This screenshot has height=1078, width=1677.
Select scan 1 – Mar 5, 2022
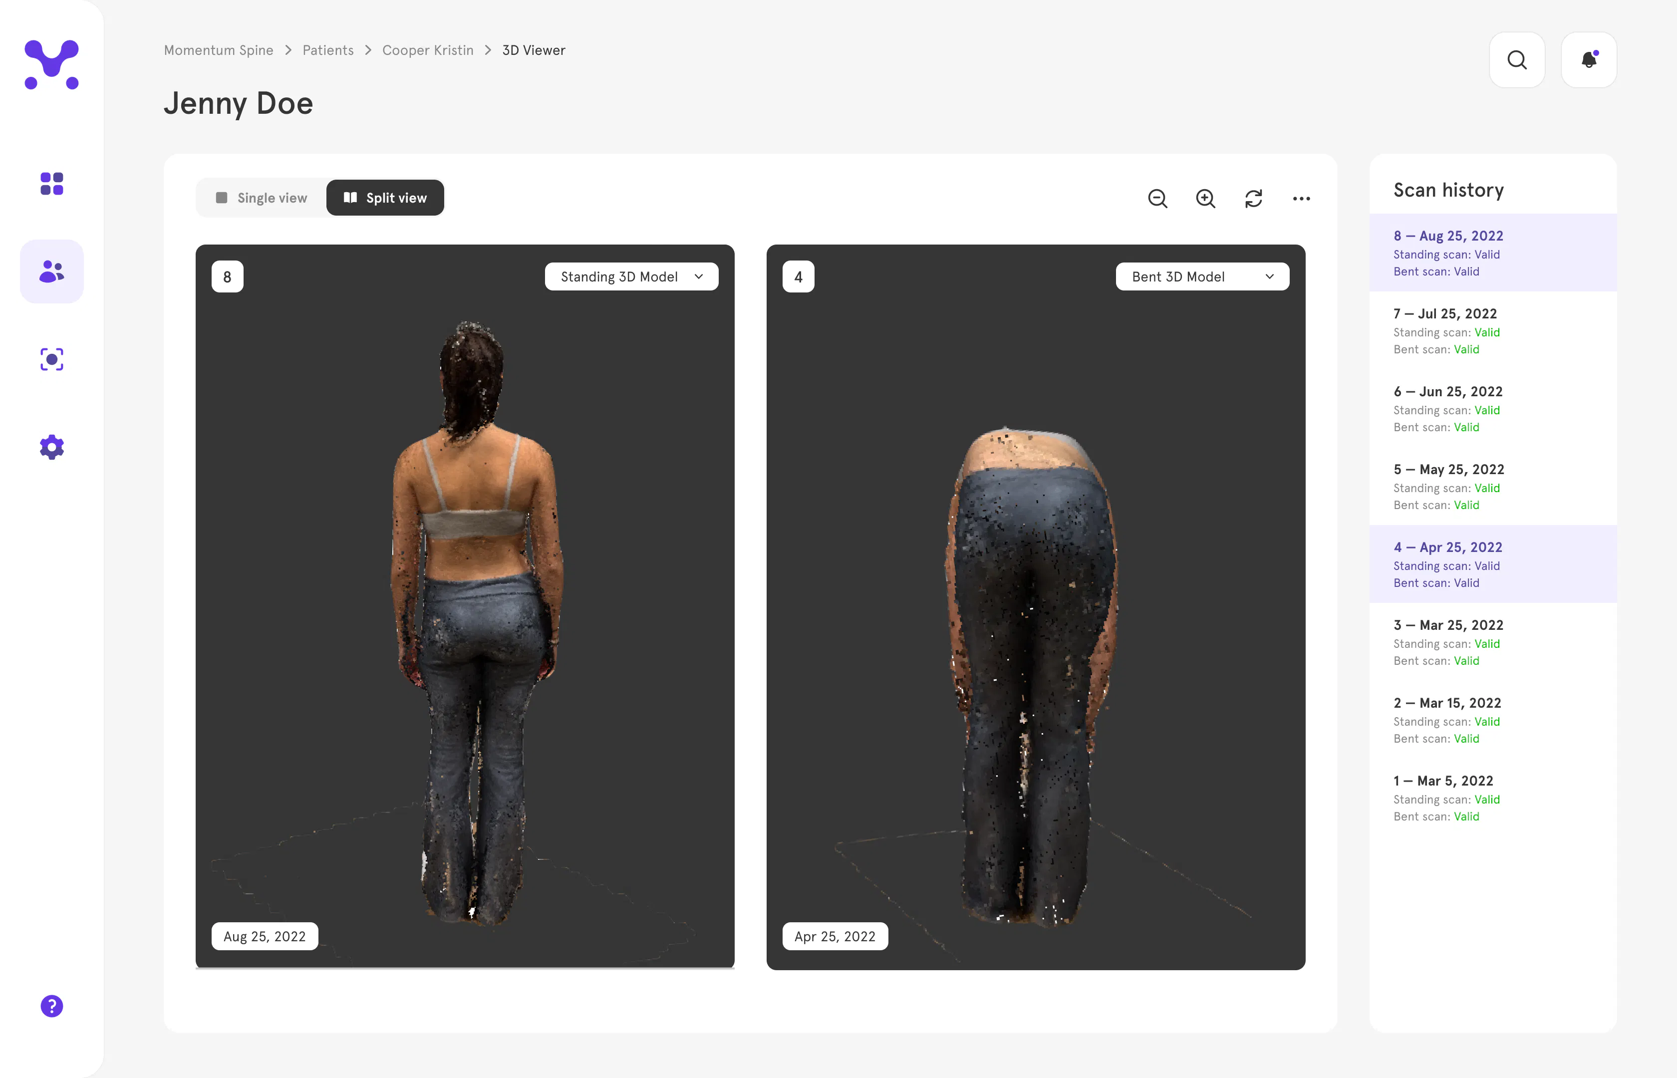click(x=1493, y=798)
